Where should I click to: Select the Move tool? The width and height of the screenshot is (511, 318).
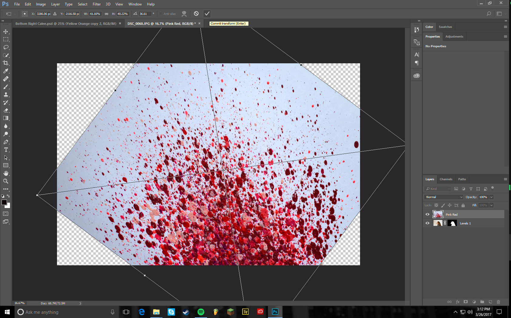(x=6, y=31)
